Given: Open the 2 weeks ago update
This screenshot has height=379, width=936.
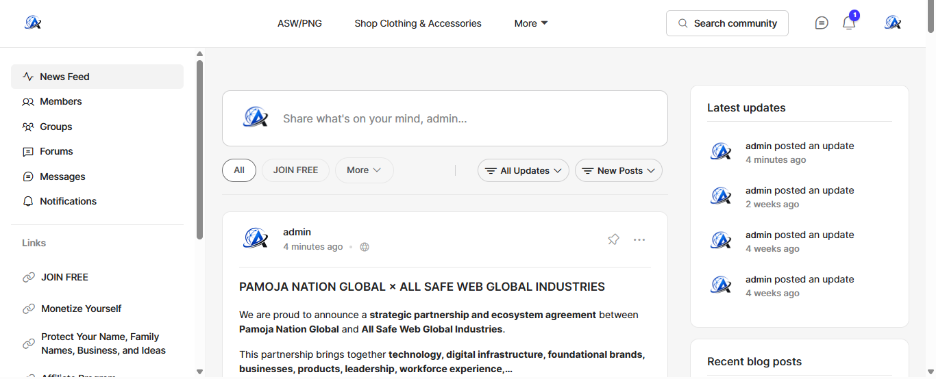Looking at the screenshot, I should coord(772,205).
